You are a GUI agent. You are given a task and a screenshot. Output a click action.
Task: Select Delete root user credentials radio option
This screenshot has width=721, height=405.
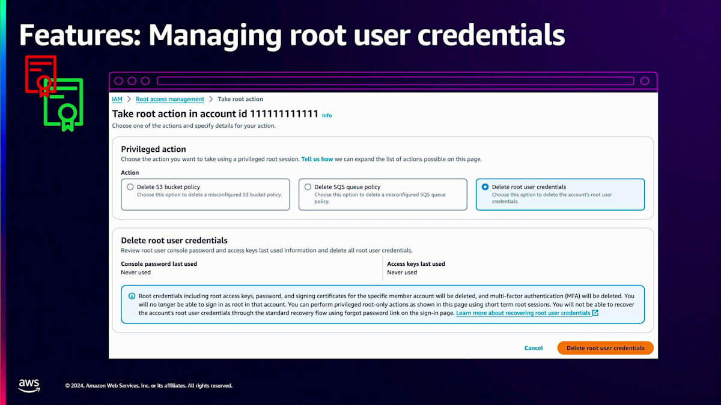pyautogui.click(x=485, y=187)
